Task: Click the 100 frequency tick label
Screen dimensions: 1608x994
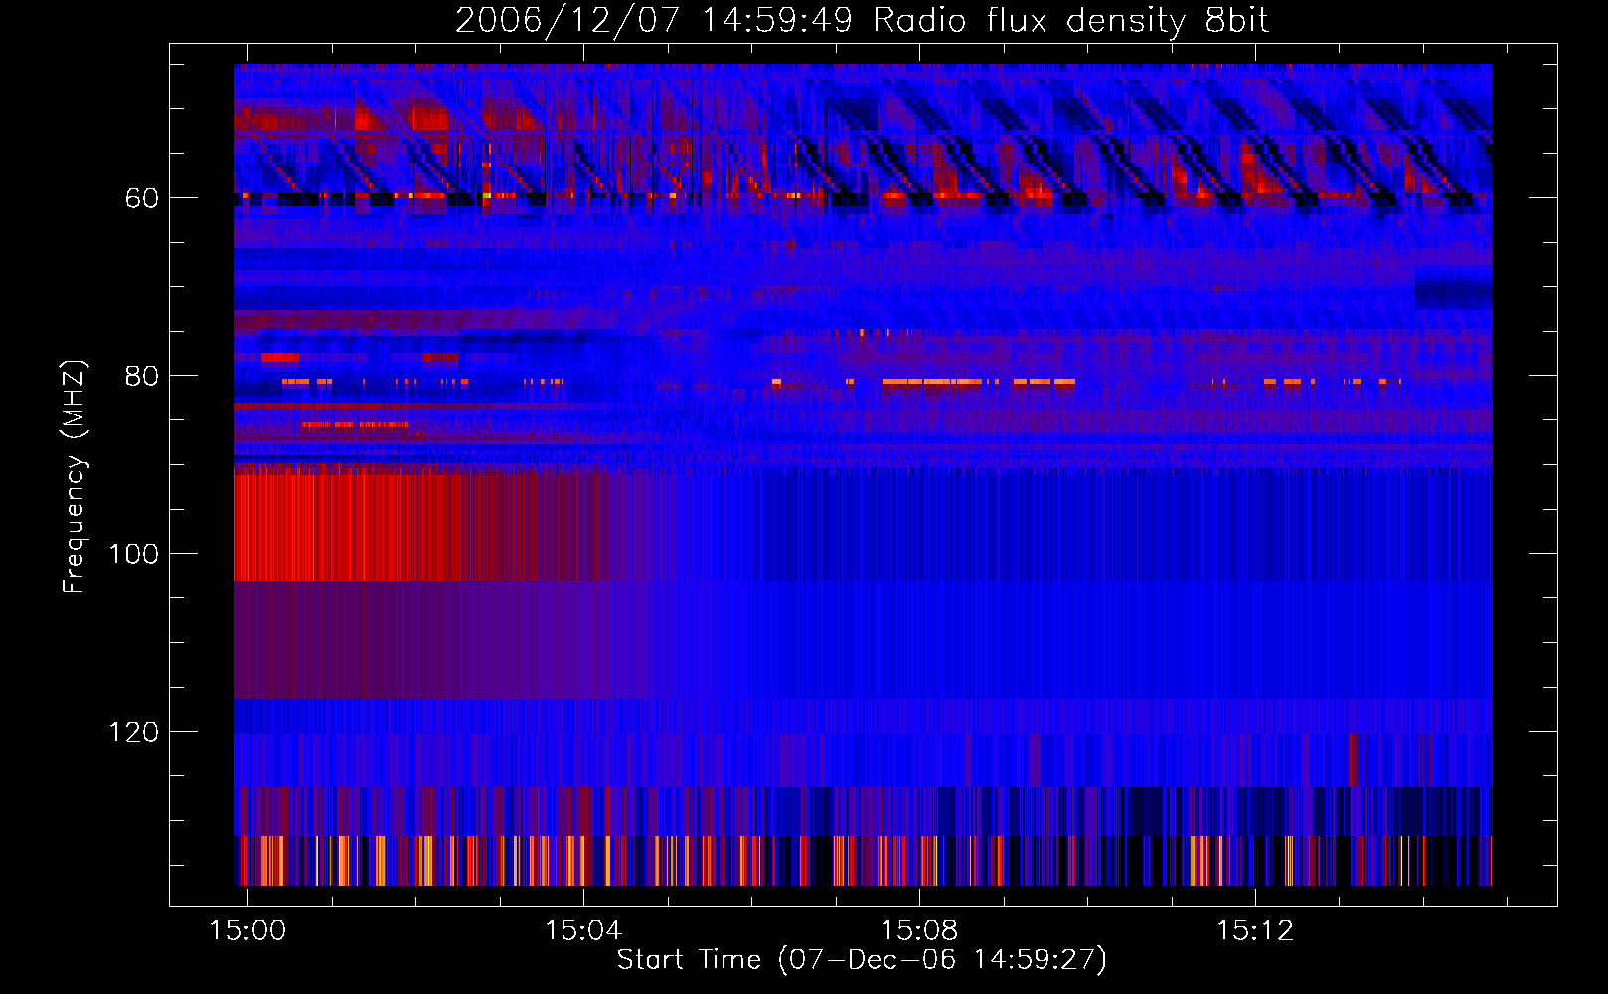Action: (133, 554)
